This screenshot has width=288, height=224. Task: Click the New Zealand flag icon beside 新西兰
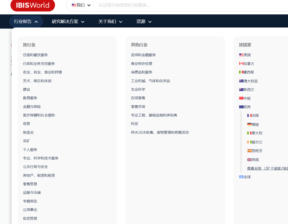[241, 89]
